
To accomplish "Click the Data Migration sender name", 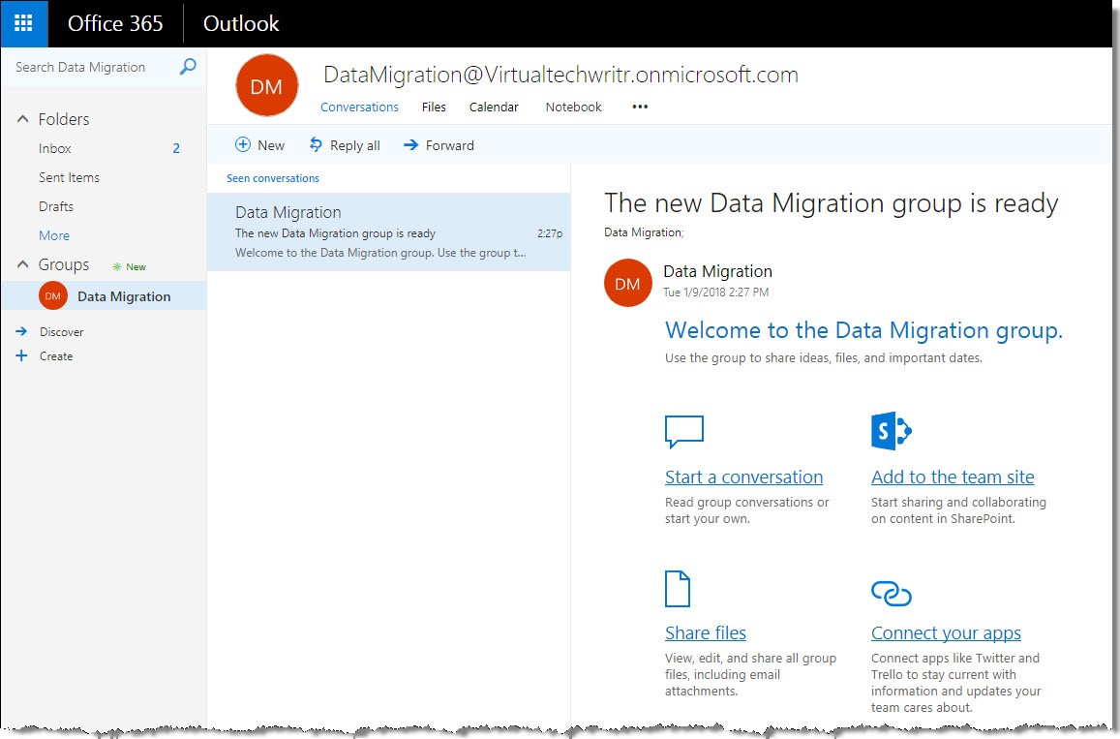I will tap(718, 271).
